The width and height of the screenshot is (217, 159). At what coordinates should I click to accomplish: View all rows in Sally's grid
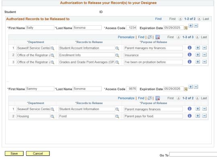pos(149,37)
